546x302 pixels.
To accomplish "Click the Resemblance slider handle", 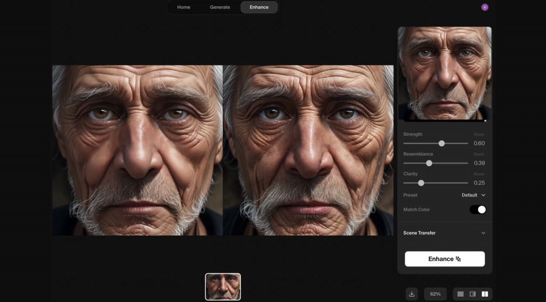I will pos(429,163).
